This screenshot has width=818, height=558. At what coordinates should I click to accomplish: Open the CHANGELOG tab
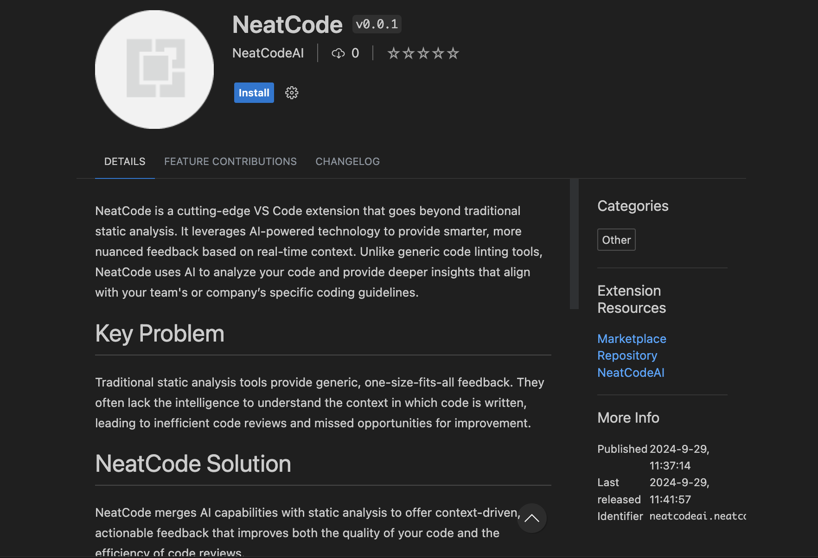click(347, 161)
